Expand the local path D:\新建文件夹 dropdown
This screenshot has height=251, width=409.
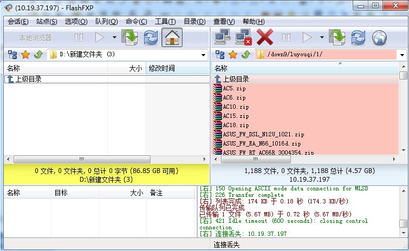coord(204,55)
